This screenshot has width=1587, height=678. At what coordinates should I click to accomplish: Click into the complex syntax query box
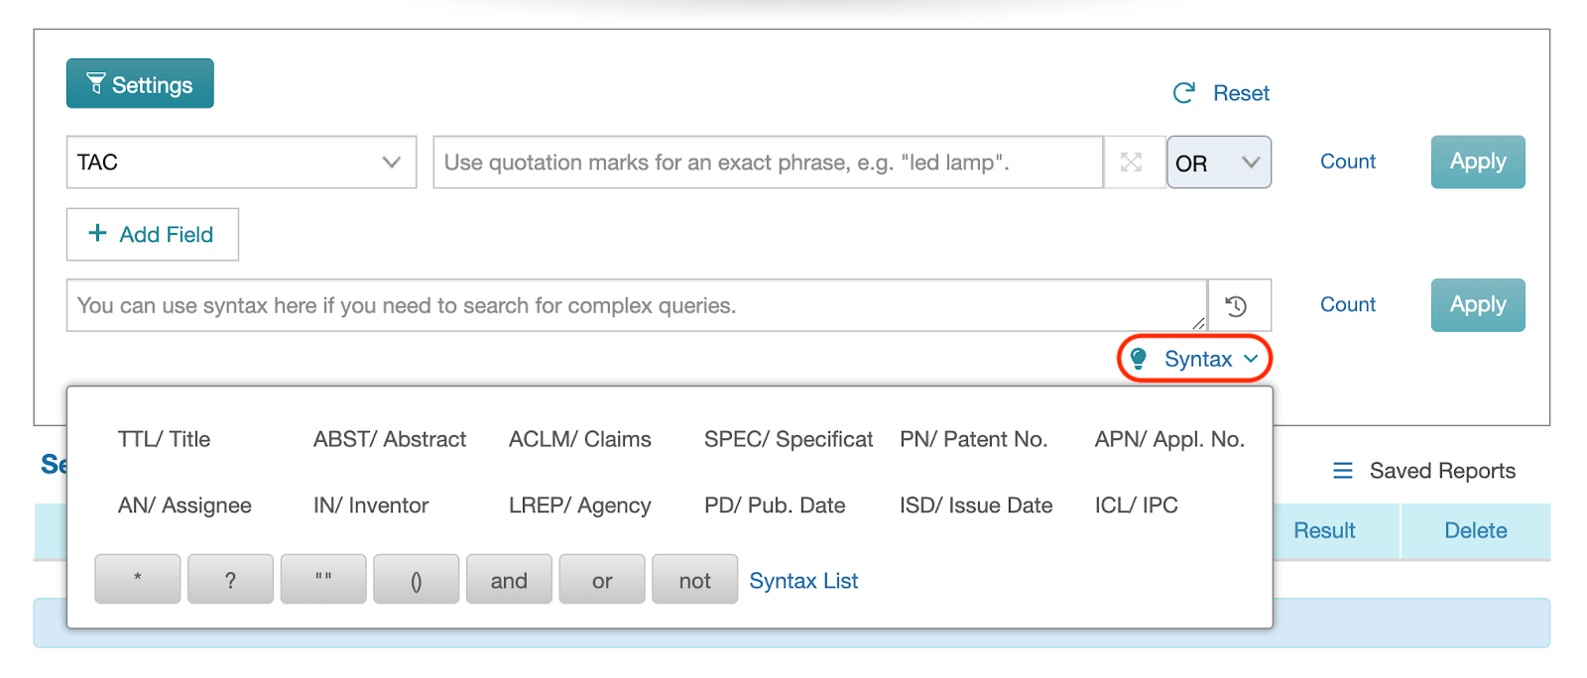click(x=637, y=305)
